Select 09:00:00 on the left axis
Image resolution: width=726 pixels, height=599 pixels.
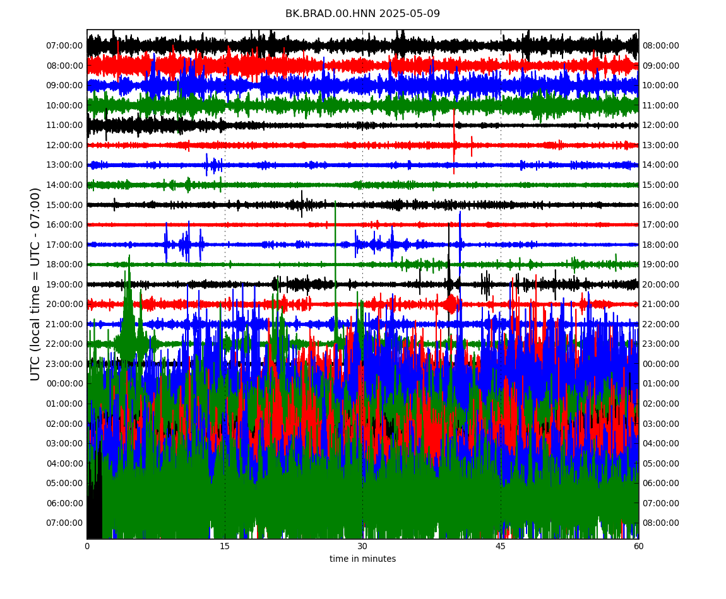(65, 86)
